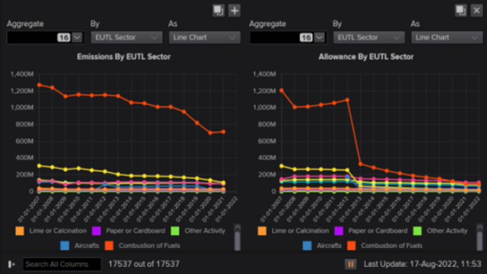Click the Last Update timestamp text
This screenshot has width=487, height=274.
(x=422, y=264)
